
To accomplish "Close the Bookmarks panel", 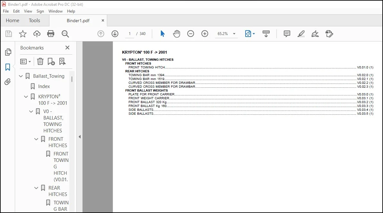I will pyautogui.click(x=67, y=48).
